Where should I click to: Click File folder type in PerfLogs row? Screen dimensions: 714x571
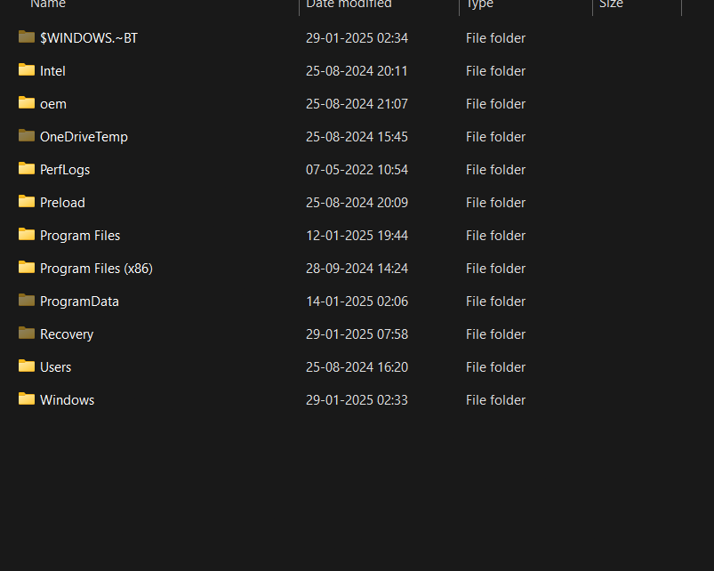(496, 170)
